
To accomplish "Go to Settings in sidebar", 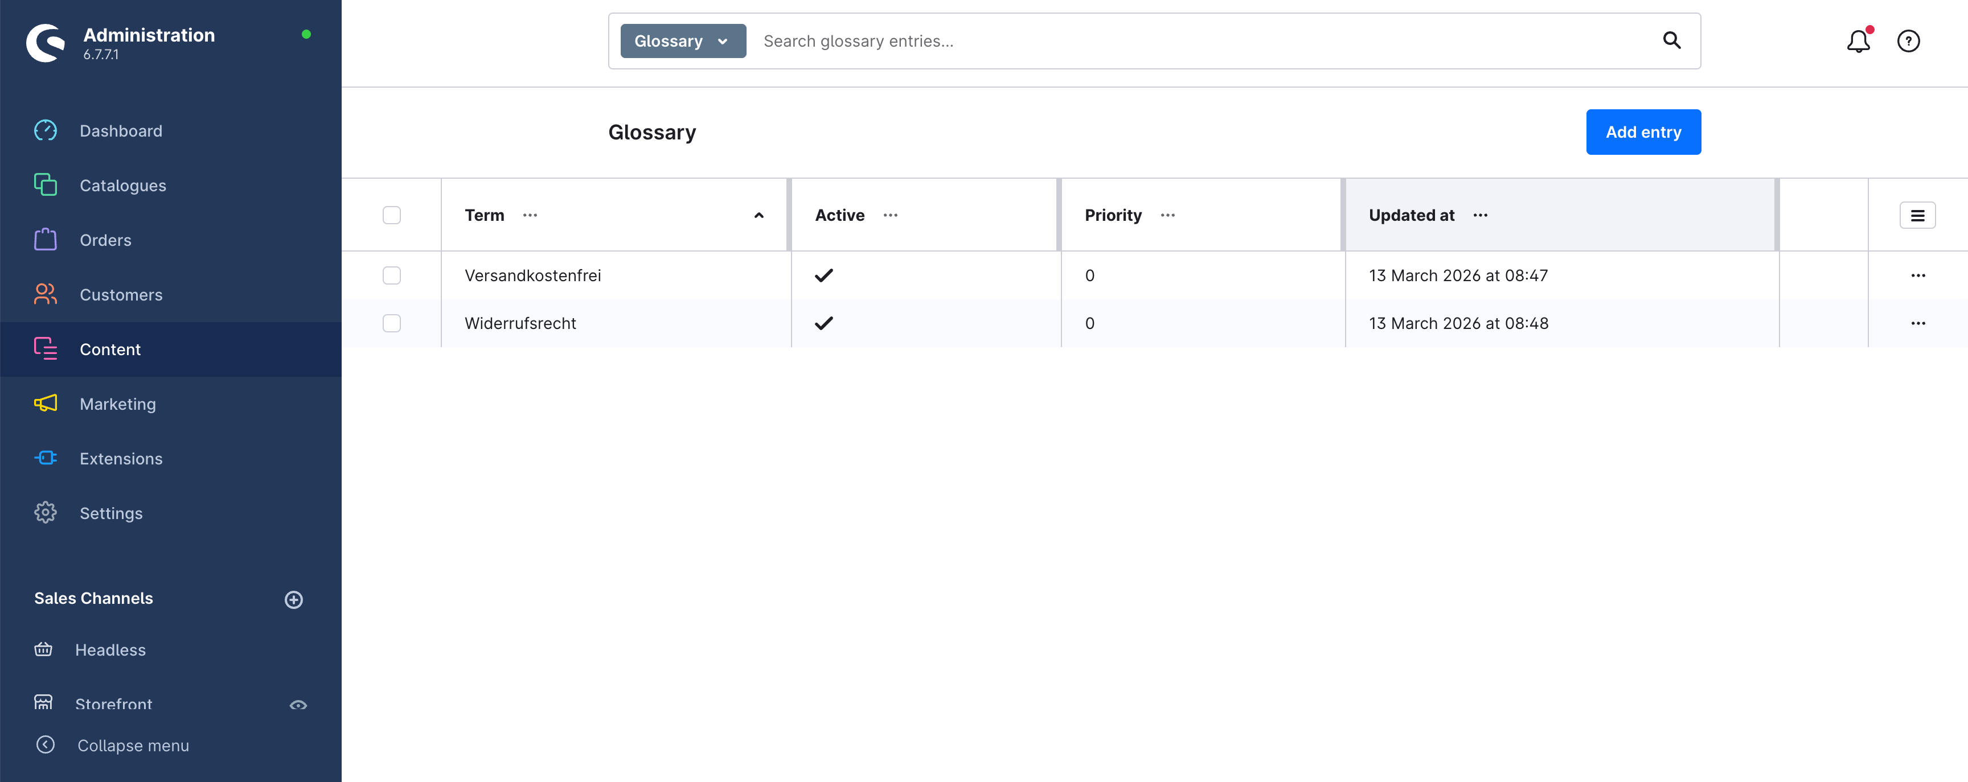I will 111,513.
